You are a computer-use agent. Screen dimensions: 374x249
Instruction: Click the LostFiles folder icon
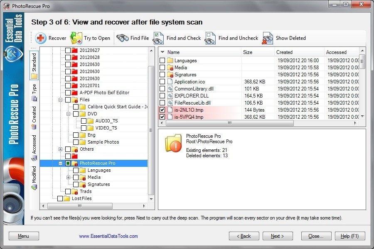point(67,198)
